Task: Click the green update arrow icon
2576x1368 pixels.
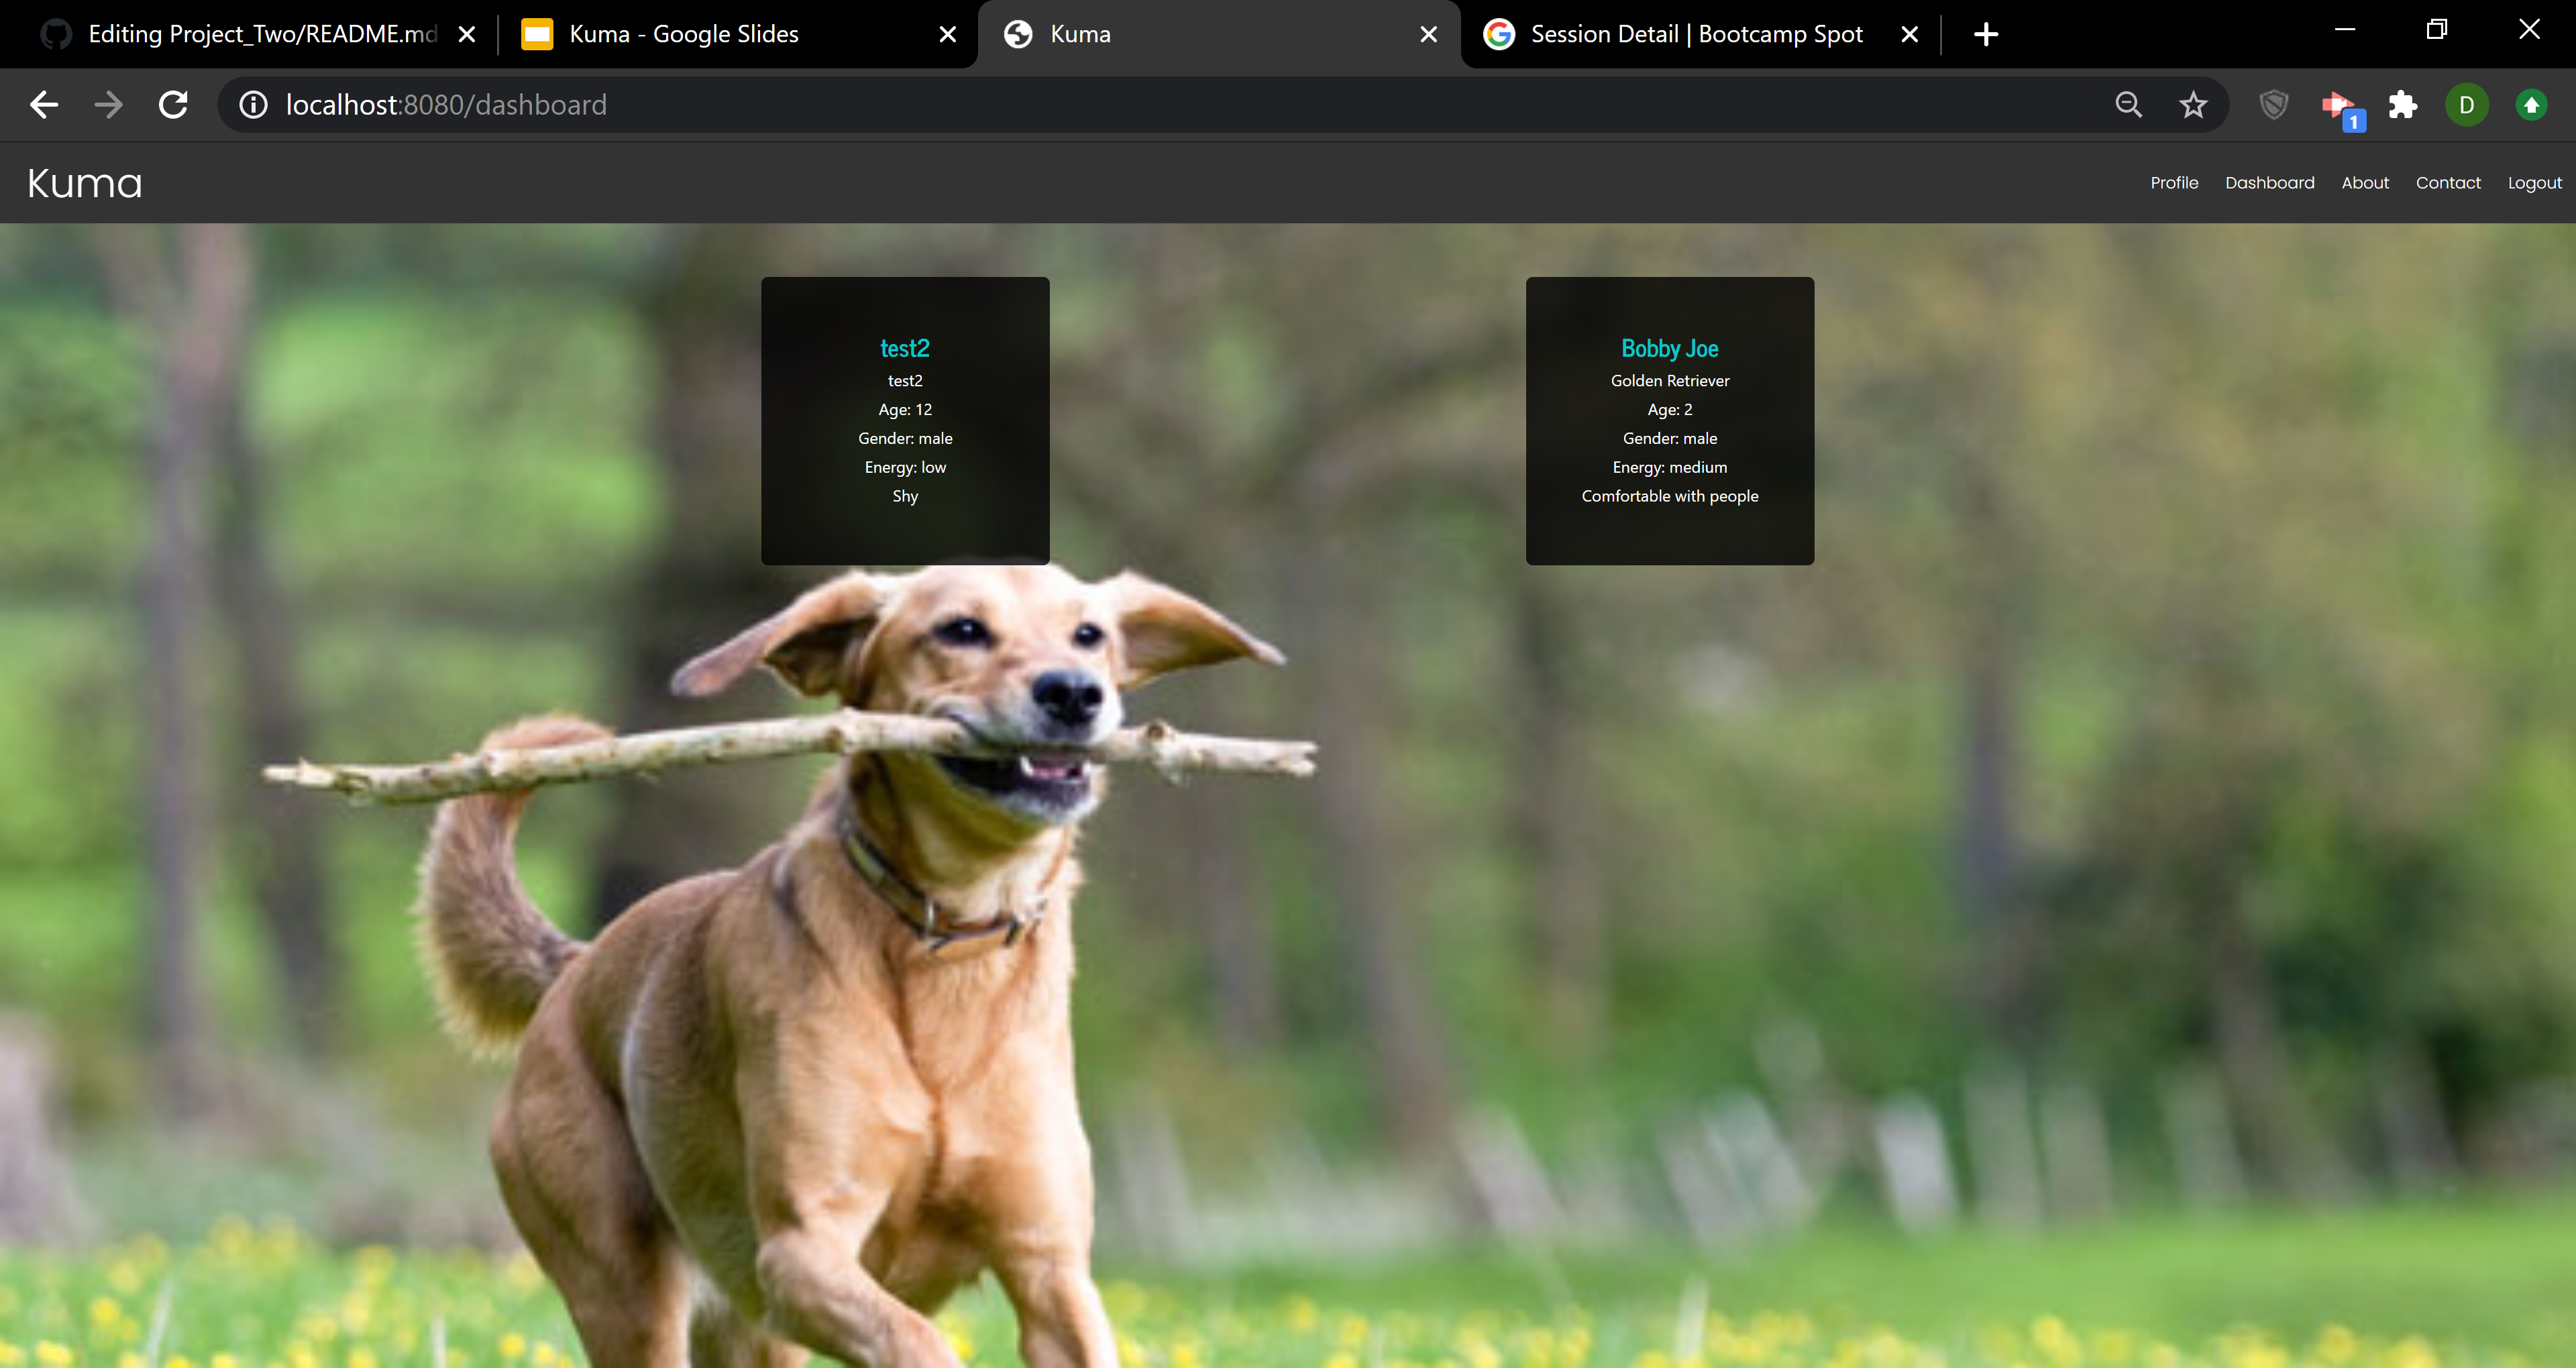Action: [2531, 105]
